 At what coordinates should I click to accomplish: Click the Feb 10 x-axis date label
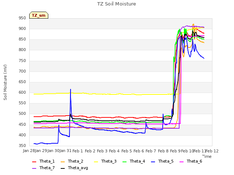187,151
